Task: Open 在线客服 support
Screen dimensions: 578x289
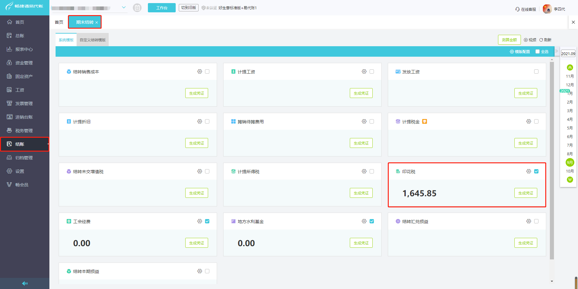Action: [x=526, y=9]
